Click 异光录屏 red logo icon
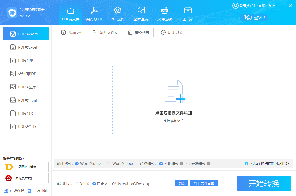Viewport: 296px width, 196px height. (9, 178)
